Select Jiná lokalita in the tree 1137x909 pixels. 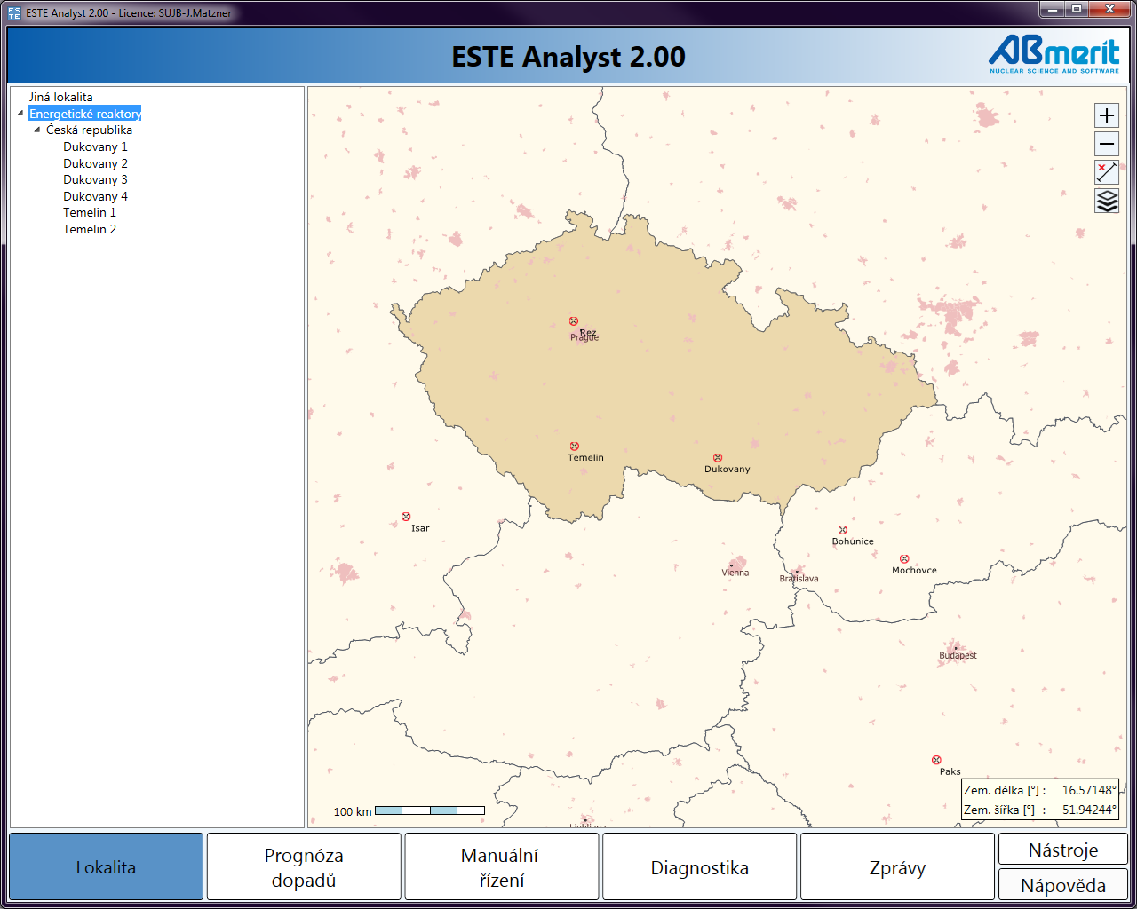click(60, 97)
